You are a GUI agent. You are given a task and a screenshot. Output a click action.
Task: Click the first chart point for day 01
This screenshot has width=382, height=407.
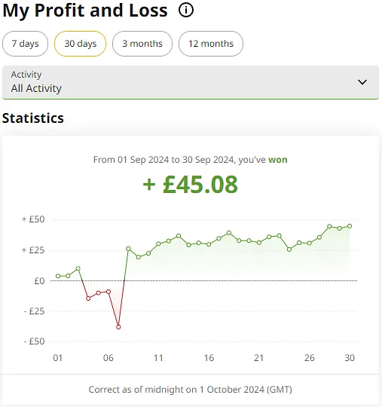coord(58,276)
